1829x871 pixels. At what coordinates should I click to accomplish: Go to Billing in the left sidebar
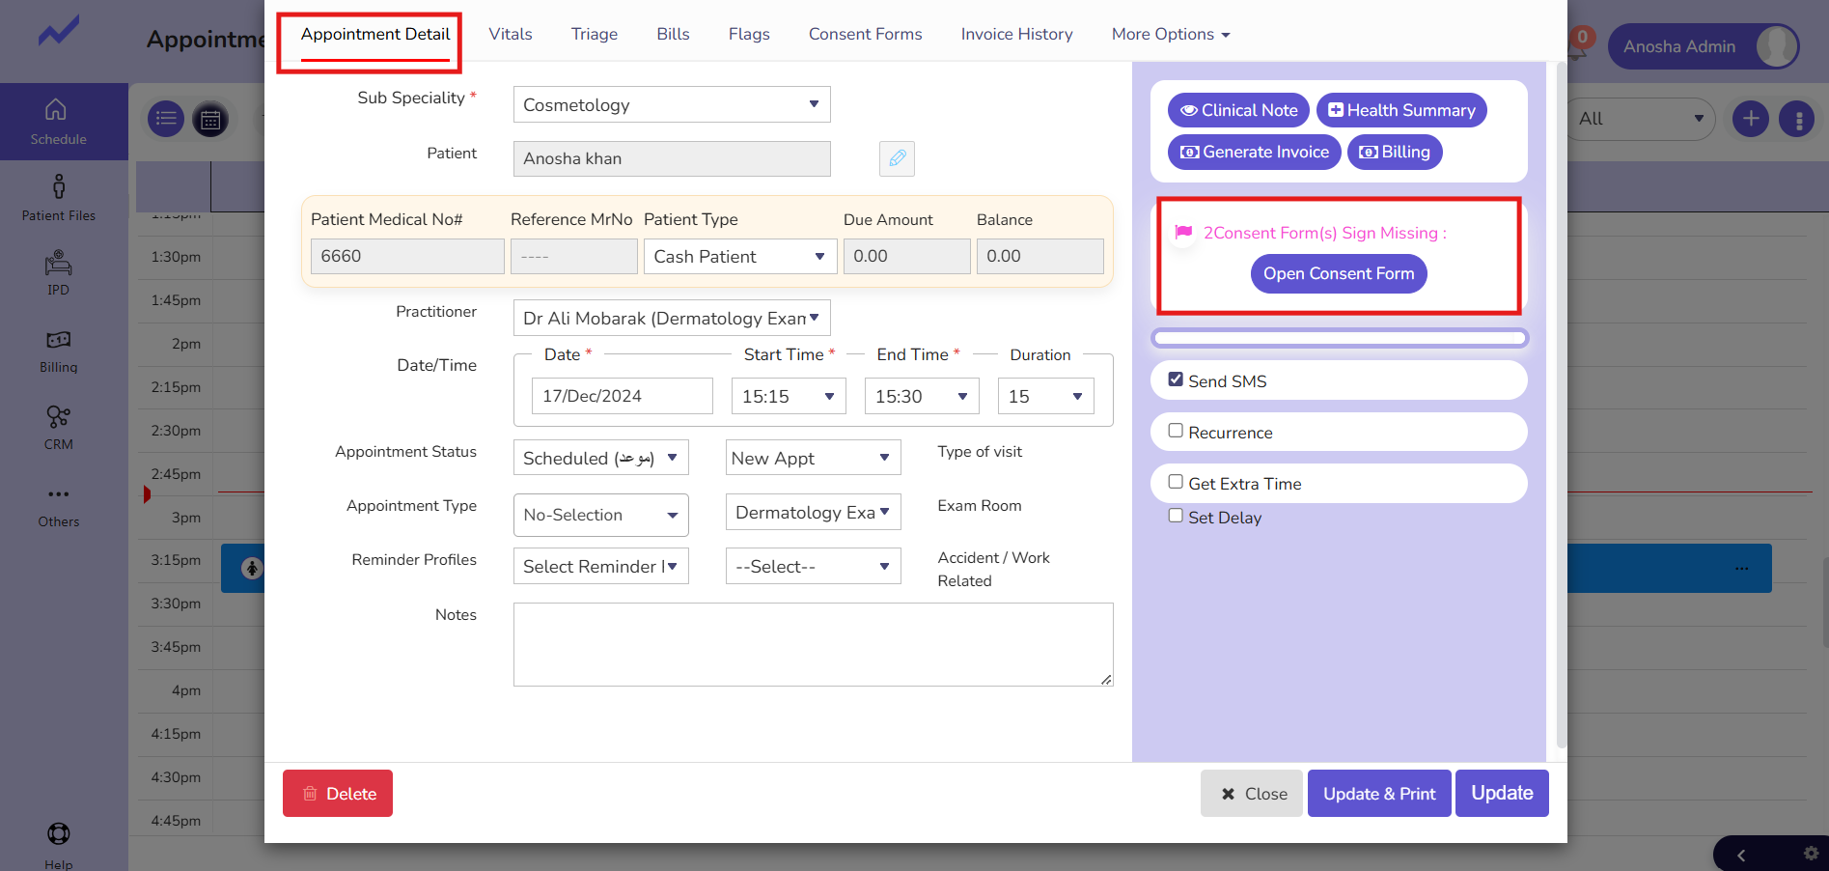point(59,351)
